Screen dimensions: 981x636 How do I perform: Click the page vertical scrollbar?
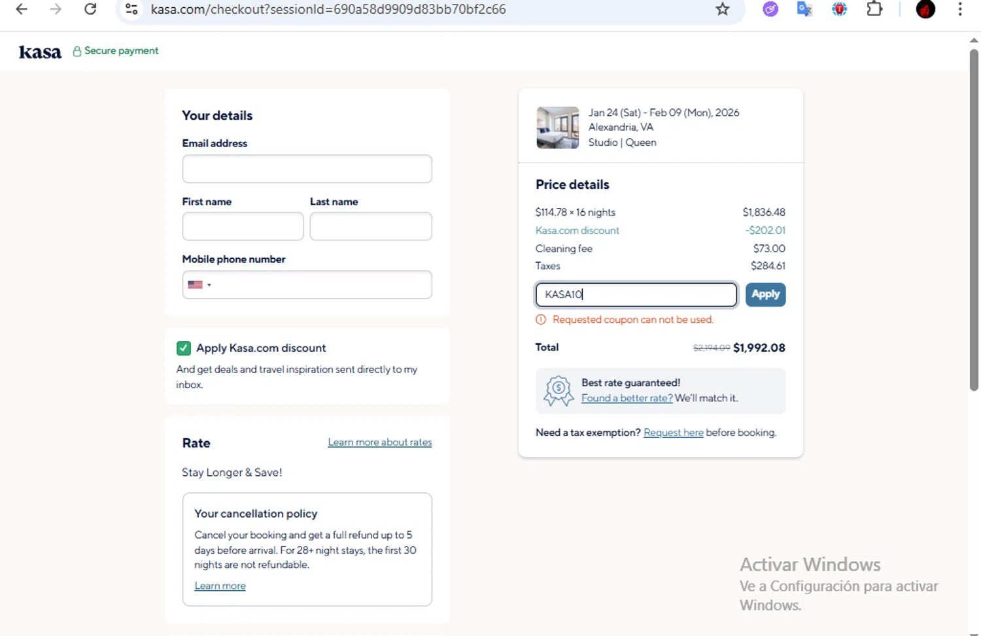pyautogui.click(x=974, y=219)
